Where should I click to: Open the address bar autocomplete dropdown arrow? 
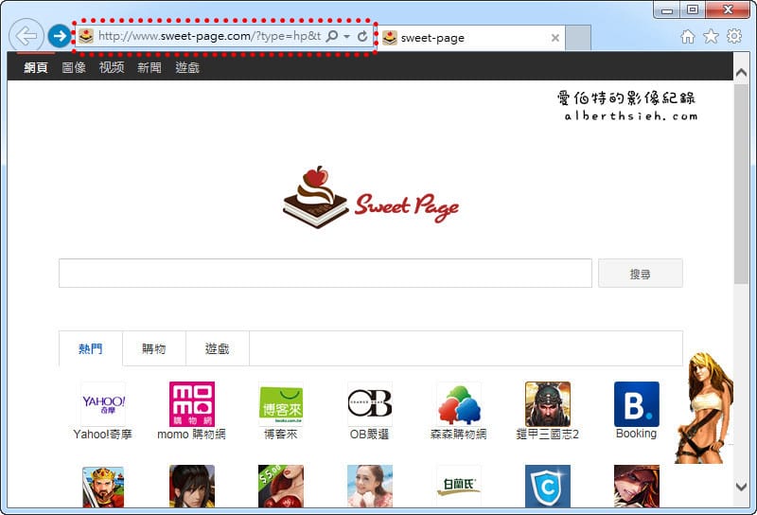click(346, 36)
